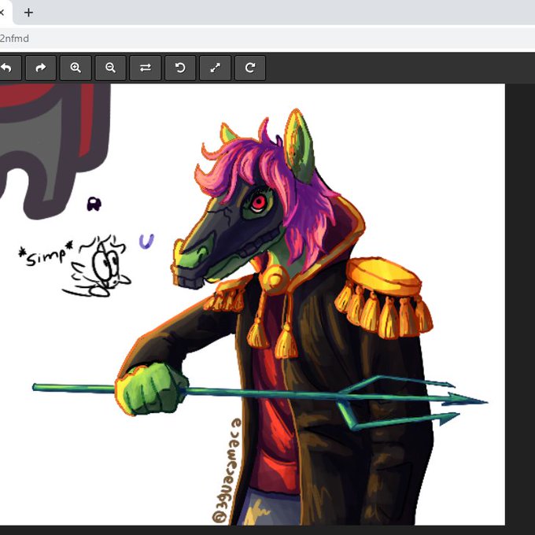Click the address bar showing 2nfmd

point(267,39)
